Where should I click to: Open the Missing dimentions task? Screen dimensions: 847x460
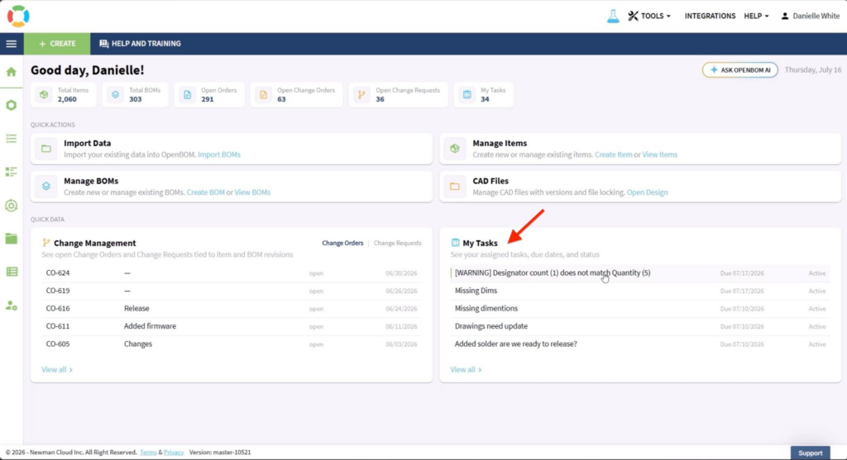pos(640,309)
